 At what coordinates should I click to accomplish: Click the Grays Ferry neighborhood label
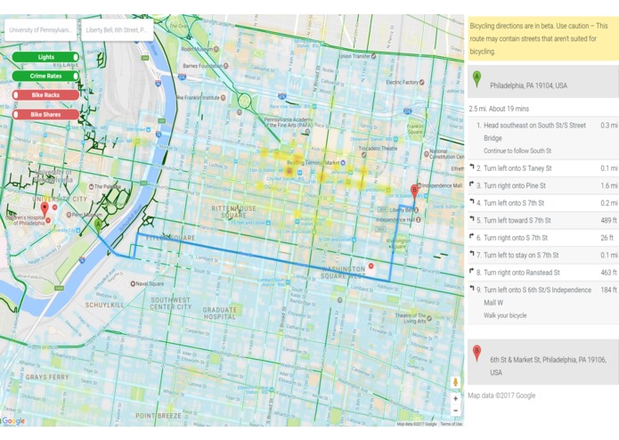[x=47, y=378]
